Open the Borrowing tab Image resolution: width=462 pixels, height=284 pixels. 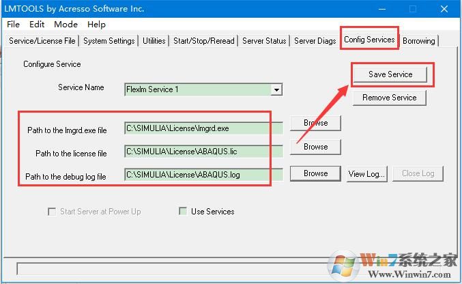[419, 41]
